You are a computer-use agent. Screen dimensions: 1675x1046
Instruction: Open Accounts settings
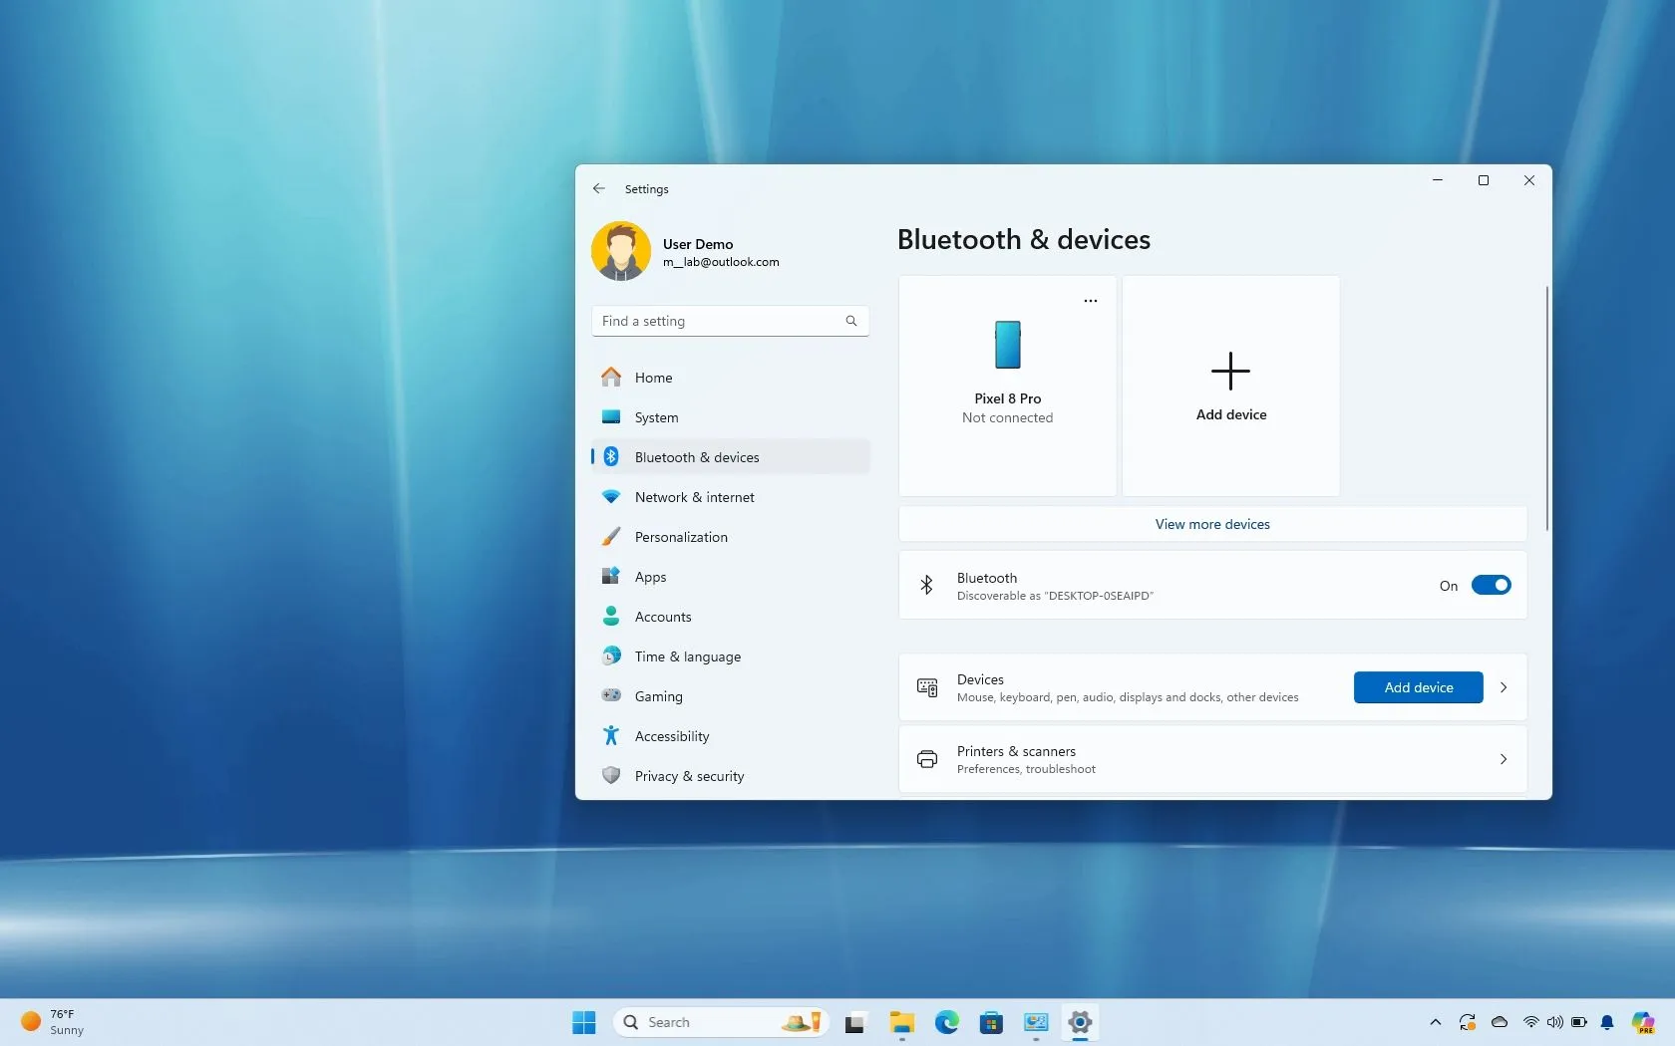(730, 617)
